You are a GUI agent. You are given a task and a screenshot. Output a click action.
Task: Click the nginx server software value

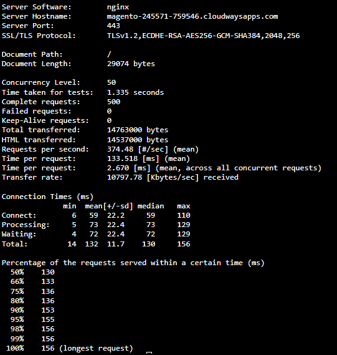pos(118,7)
